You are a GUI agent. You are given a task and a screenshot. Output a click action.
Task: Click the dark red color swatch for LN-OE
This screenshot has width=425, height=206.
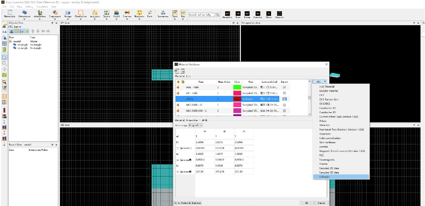point(237,99)
